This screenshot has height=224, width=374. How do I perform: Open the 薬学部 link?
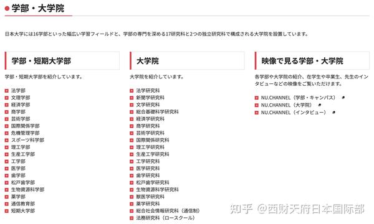pyautogui.click(x=18, y=197)
